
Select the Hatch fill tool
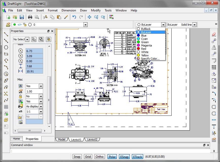6,107
